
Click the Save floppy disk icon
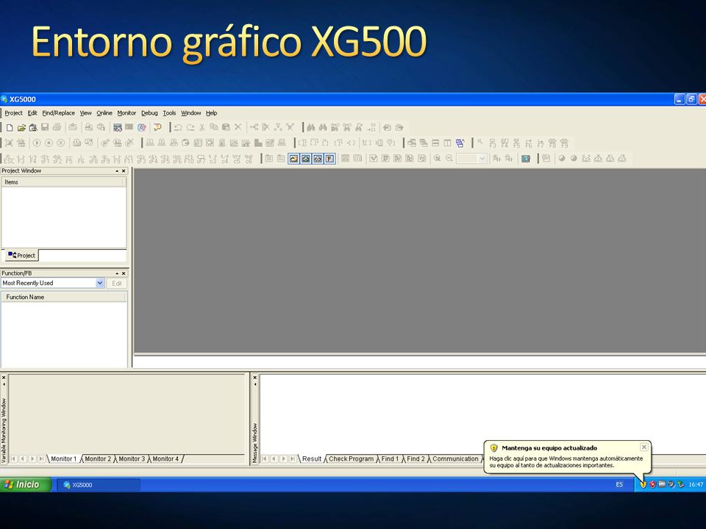pyautogui.click(x=45, y=128)
